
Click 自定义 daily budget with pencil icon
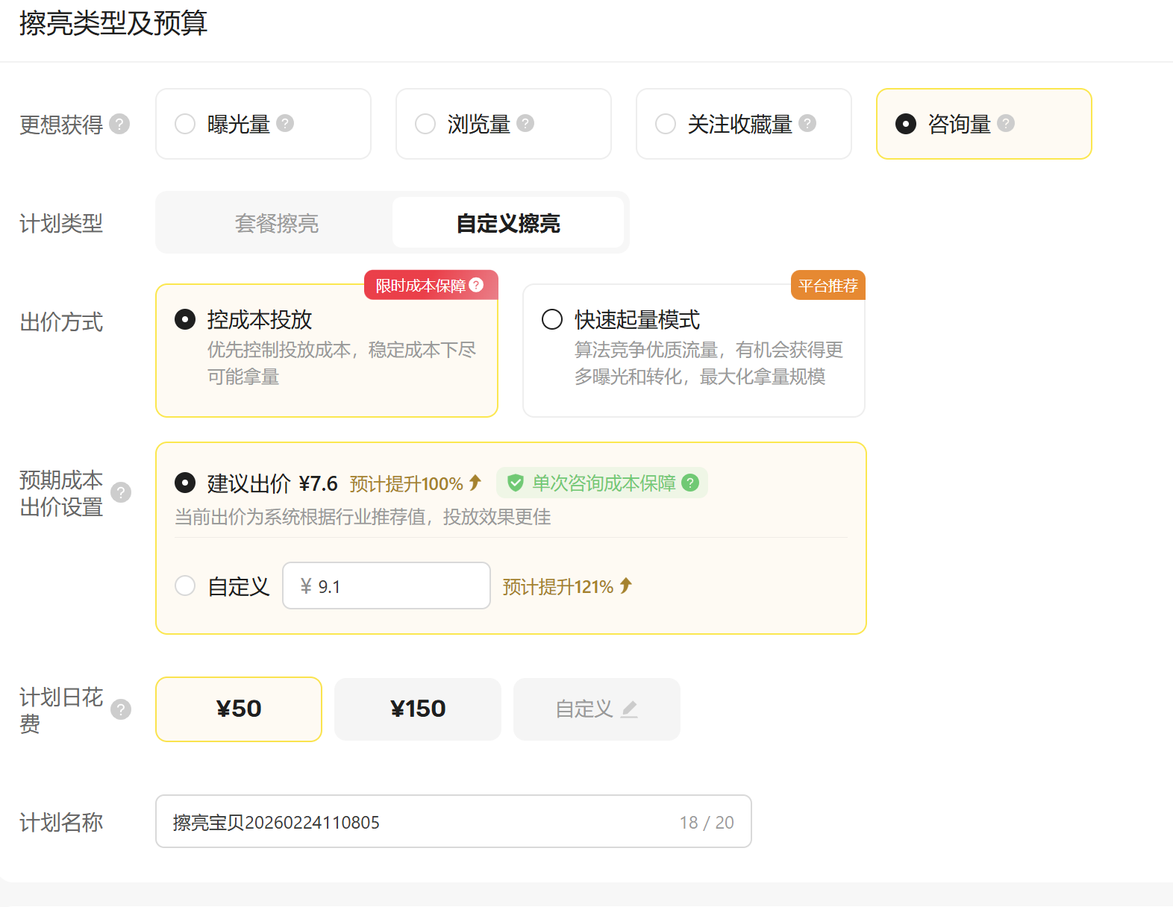pyautogui.click(x=596, y=709)
